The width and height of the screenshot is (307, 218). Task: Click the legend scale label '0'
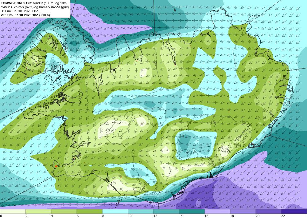[1, 216]
